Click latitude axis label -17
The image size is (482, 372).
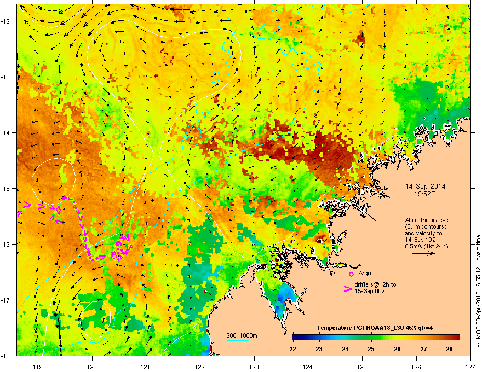coord(6,300)
